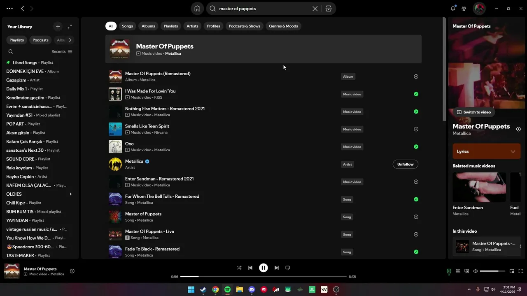Screen dimensions: 527x296
Task: Open the Browse icon in search bar
Action: (x=329, y=9)
